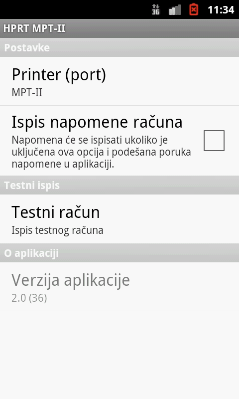Tap the Postavke section header
239x399 pixels.
119,47
